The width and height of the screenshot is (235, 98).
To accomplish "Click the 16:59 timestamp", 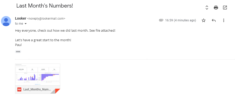I will (181, 20).
